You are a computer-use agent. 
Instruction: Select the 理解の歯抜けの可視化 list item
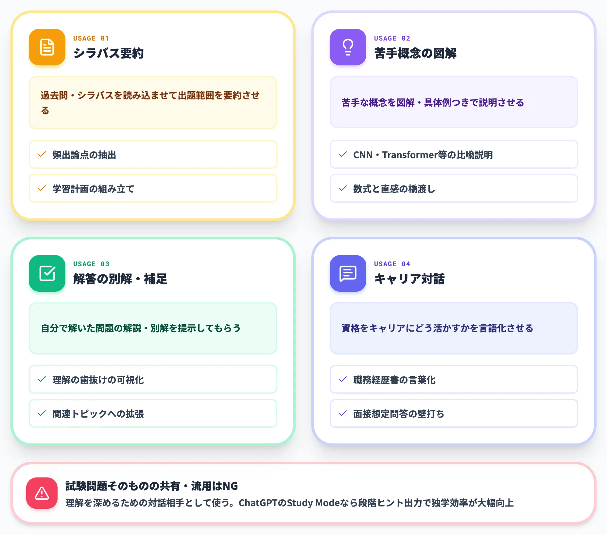point(153,379)
